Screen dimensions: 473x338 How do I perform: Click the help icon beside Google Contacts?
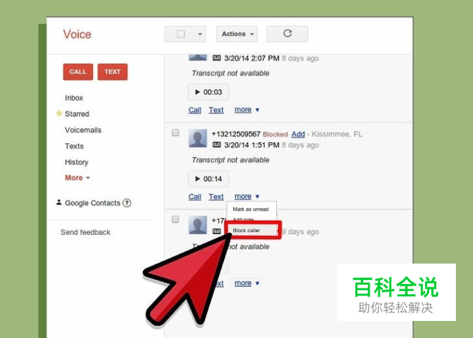[x=127, y=203]
